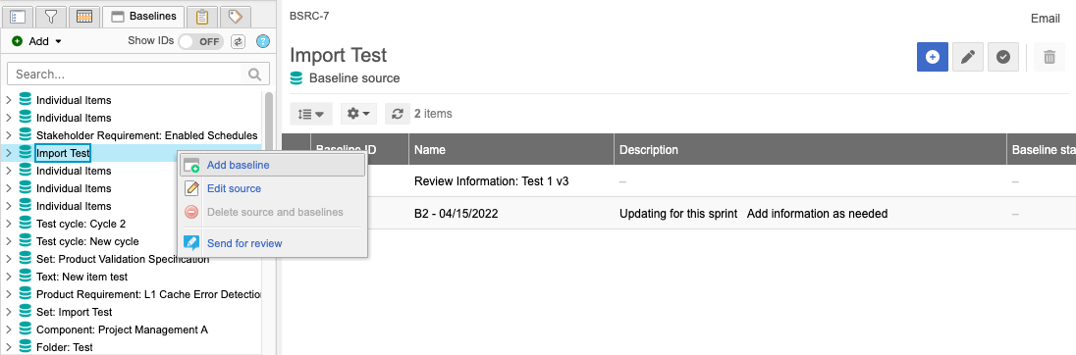Select Import Test in the tree
This screenshot has height=355, width=1076.
pos(63,153)
